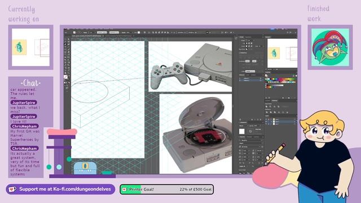Click the Minus Back pathfinder icon
Image resolution: width=361 pixels, height=203 pixels.
[x=287, y=112]
